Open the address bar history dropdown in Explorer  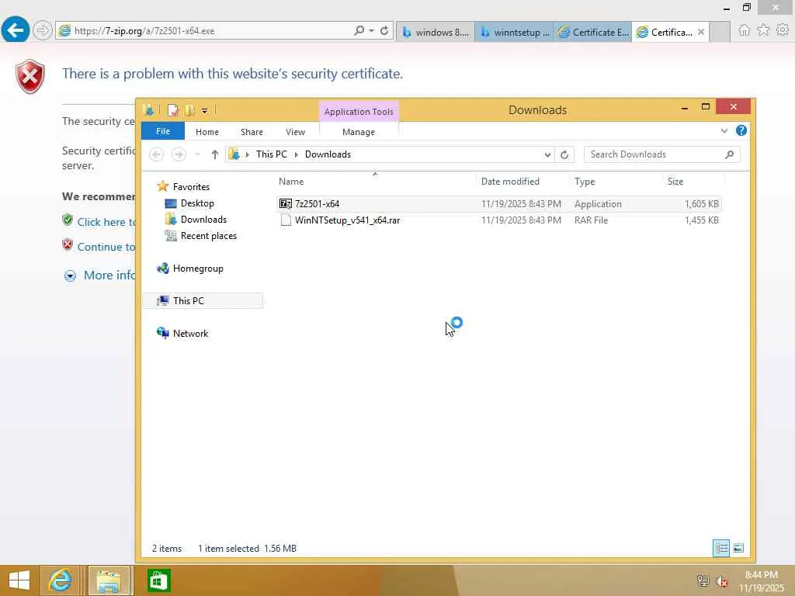(x=547, y=154)
